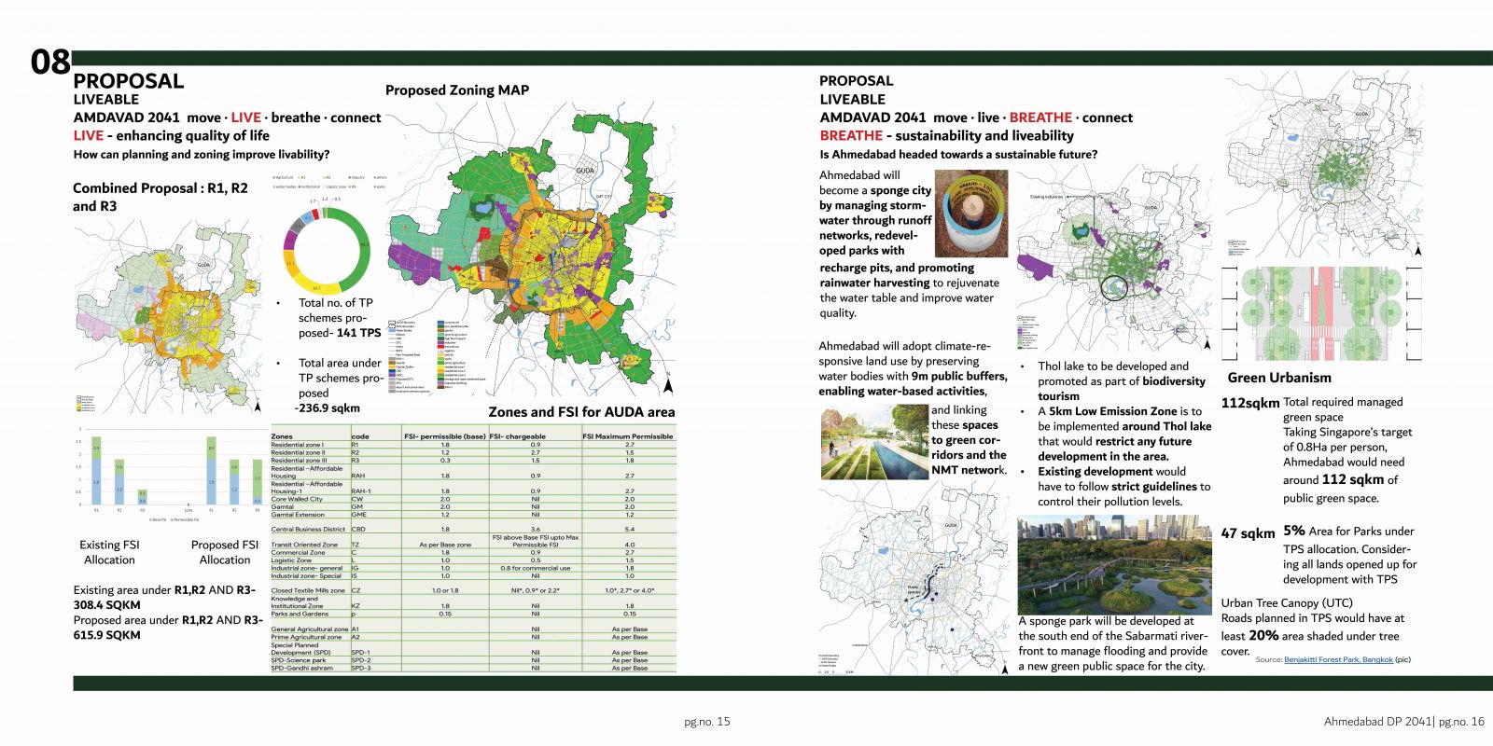Click the 'Proposed FSI Allocation' caption

(225, 552)
